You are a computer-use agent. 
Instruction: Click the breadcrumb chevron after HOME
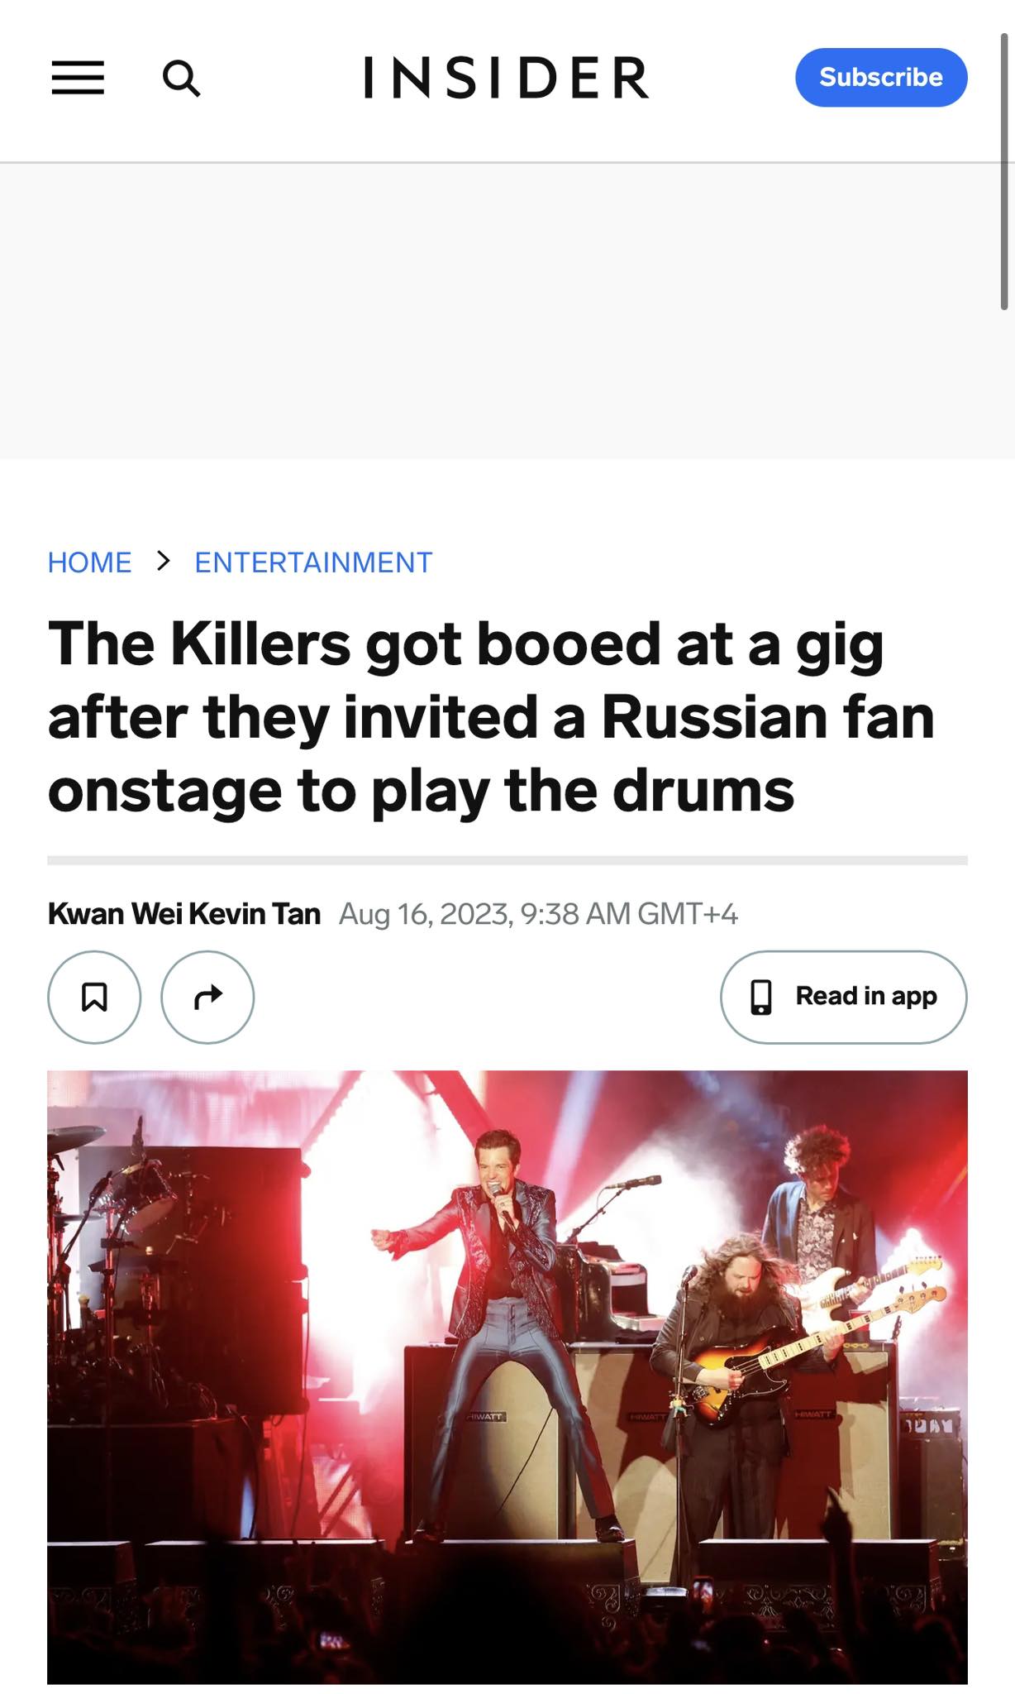point(164,561)
